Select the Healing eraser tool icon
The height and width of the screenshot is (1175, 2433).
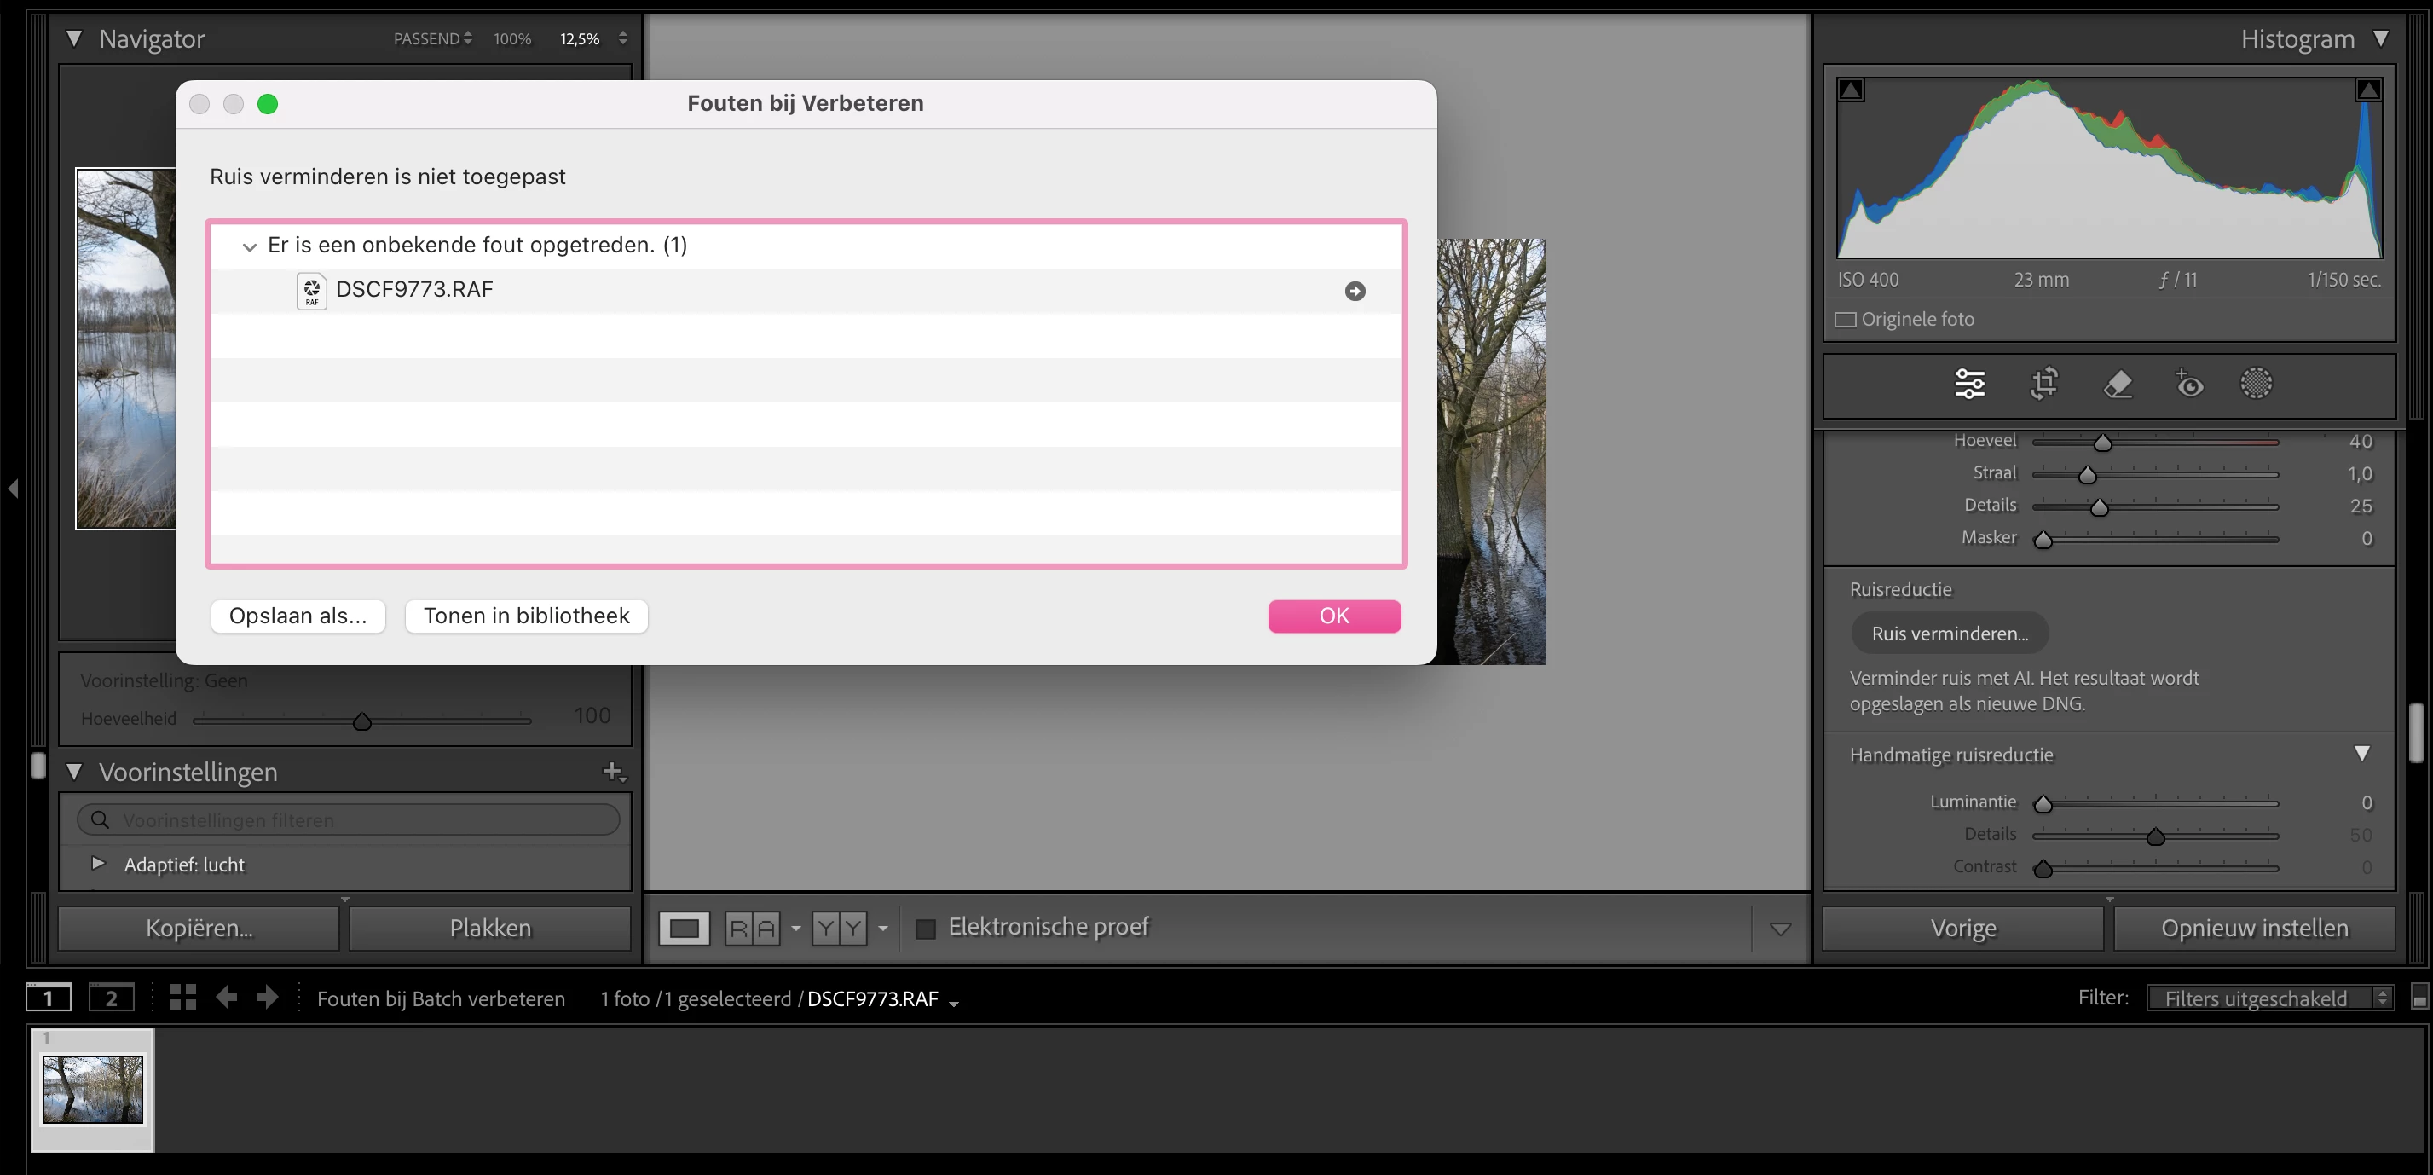click(x=2118, y=384)
